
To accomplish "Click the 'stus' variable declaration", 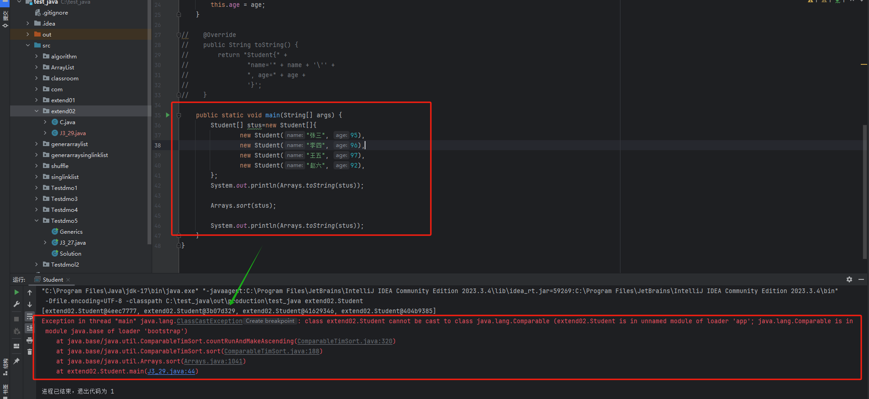I will coord(254,125).
